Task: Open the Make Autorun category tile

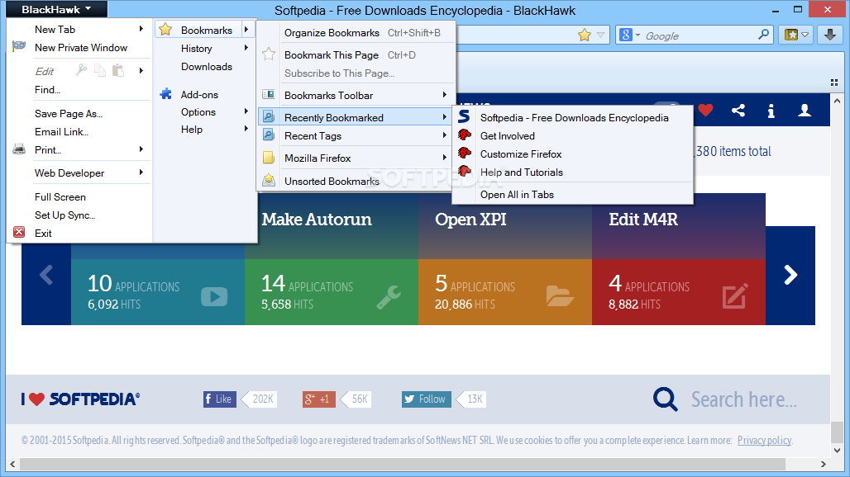Action: pyautogui.click(x=332, y=259)
